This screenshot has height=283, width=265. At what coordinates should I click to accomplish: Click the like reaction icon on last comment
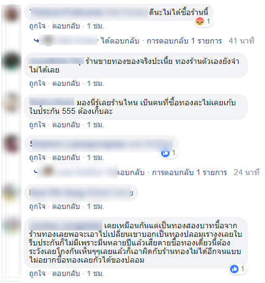point(234,269)
